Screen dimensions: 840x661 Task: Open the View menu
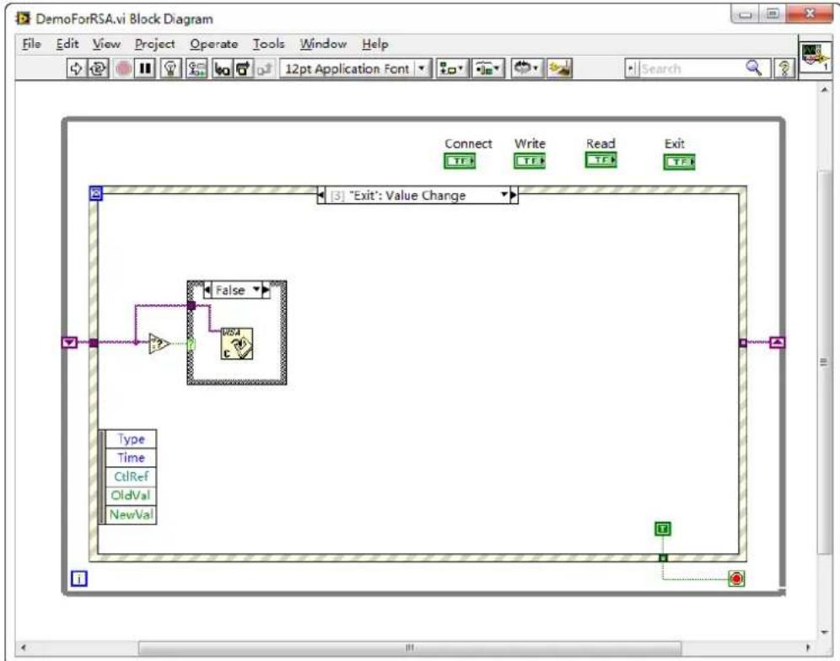pyautogui.click(x=106, y=44)
